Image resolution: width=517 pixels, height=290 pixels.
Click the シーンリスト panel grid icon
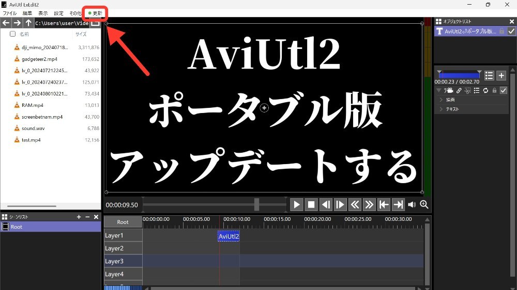point(5,217)
